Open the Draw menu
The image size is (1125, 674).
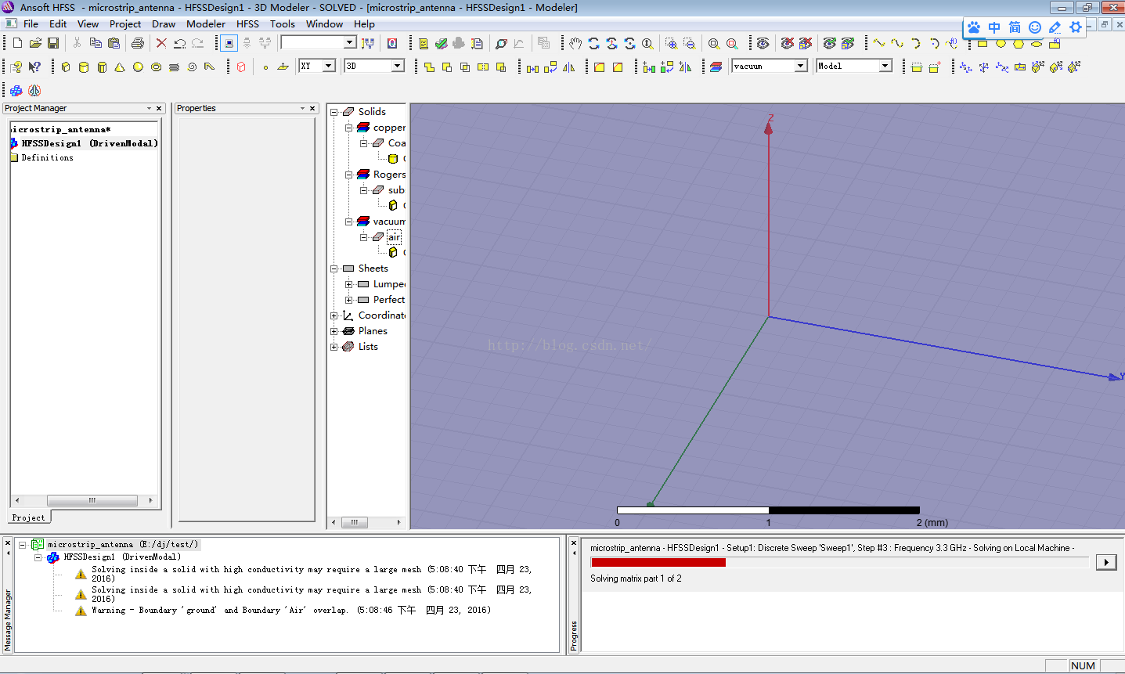tap(164, 23)
